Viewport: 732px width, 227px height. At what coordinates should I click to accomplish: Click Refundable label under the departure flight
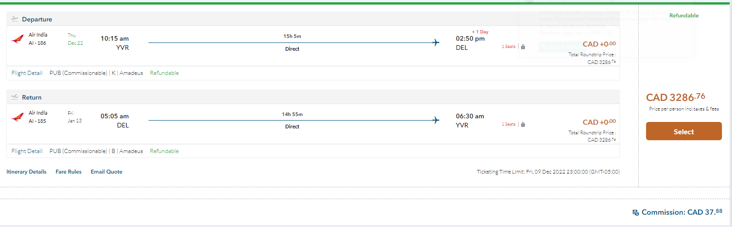pyautogui.click(x=164, y=73)
